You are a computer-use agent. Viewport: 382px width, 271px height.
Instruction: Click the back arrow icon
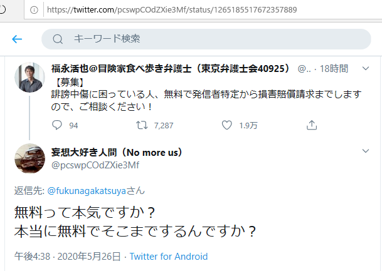[17, 39]
